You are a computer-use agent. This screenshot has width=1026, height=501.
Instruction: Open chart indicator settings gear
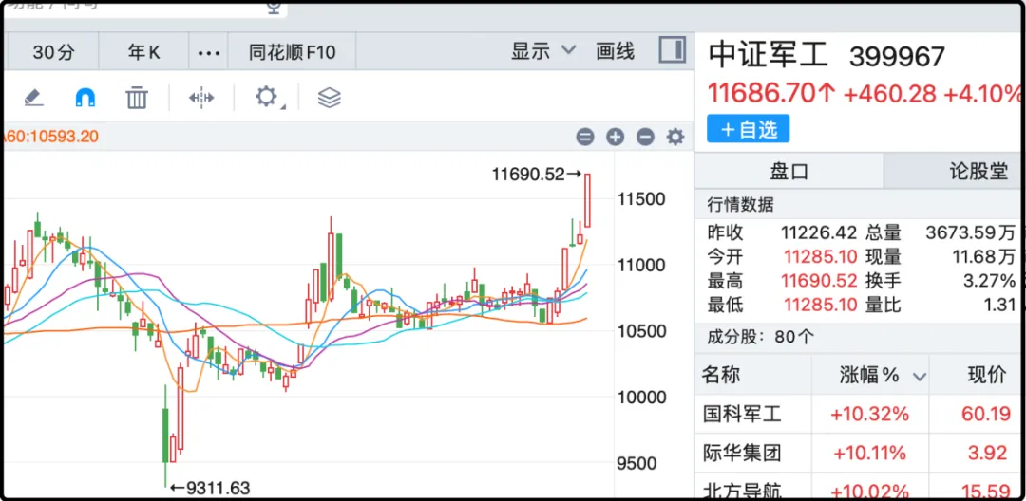675,137
